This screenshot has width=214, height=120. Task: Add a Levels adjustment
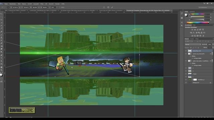coord(195,30)
